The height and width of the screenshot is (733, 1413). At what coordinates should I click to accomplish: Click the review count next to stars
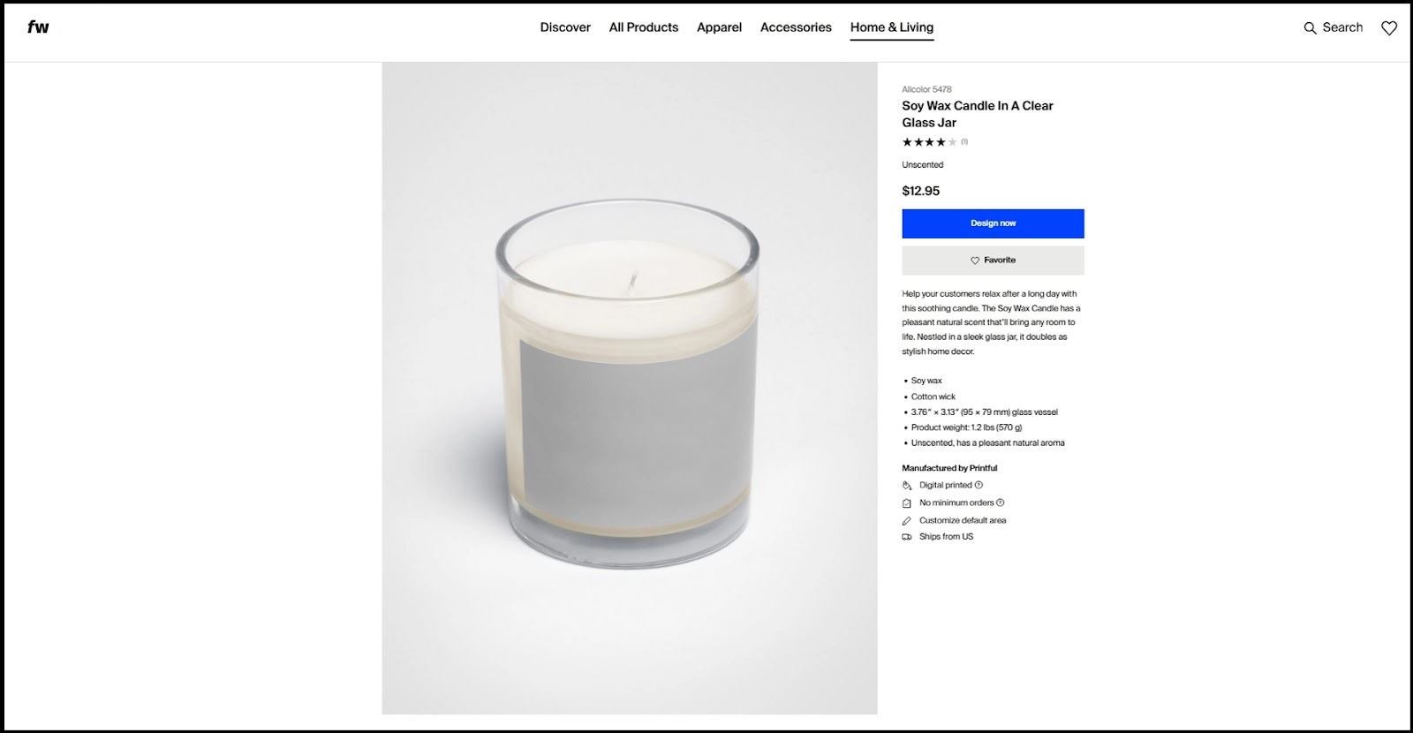coord(964,142)
